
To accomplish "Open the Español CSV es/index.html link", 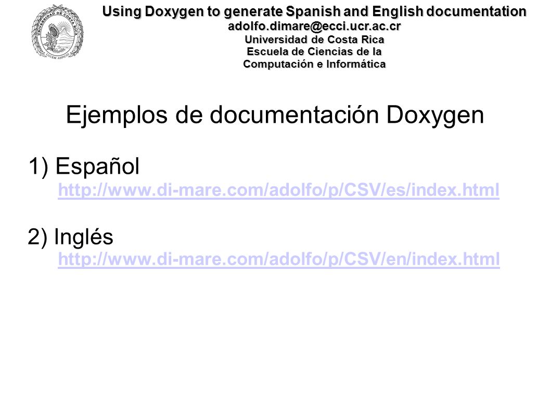I will 278,190.
